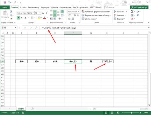
Task: Select cell H36 with 37371,14
Action: pos(107,61)
